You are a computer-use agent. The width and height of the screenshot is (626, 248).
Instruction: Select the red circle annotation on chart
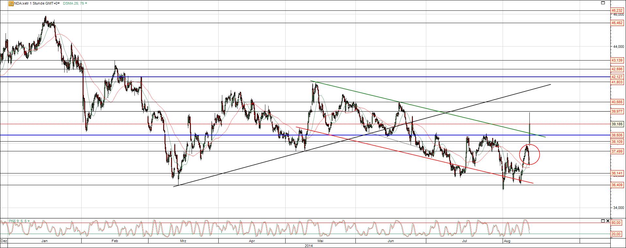[529, 154]
